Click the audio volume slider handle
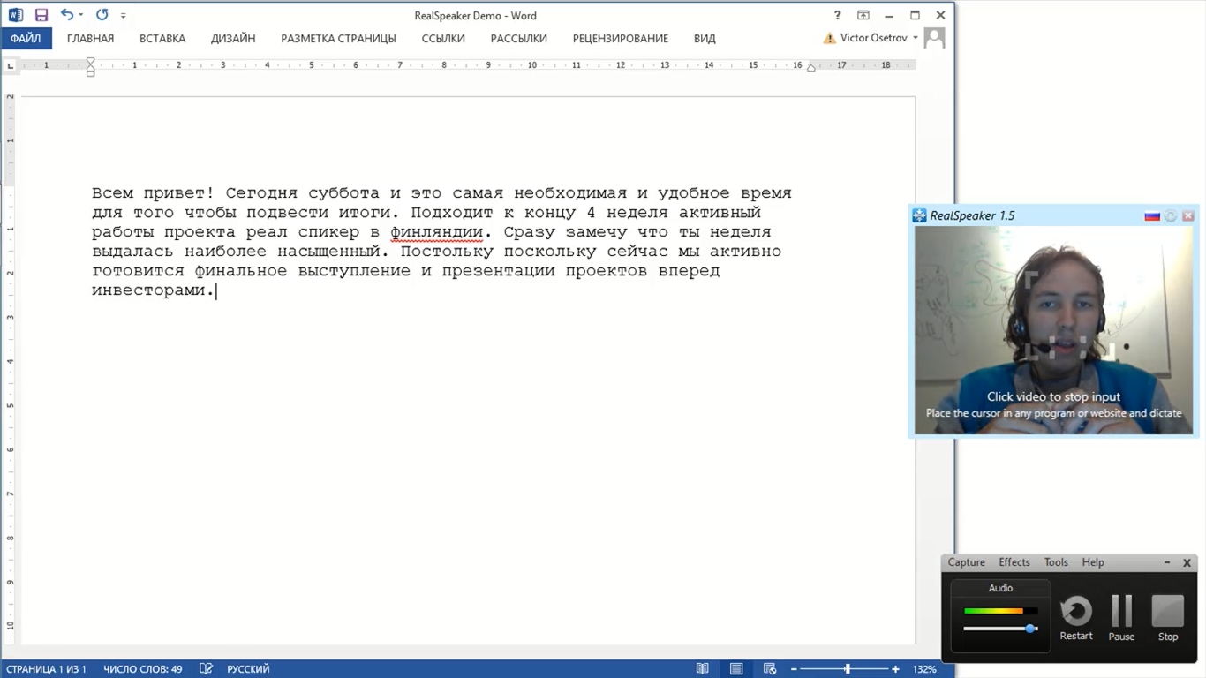This screenshot has width=1206, height=678. tap(1030, 629)
